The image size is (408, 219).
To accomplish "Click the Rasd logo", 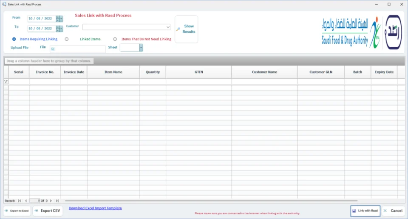I will coord(393,32).
